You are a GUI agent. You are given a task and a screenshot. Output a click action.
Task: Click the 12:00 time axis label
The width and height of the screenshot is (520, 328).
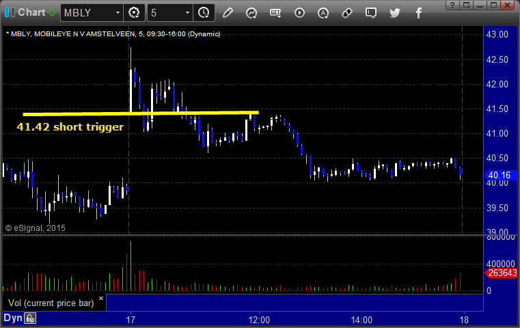pos(259,320)
